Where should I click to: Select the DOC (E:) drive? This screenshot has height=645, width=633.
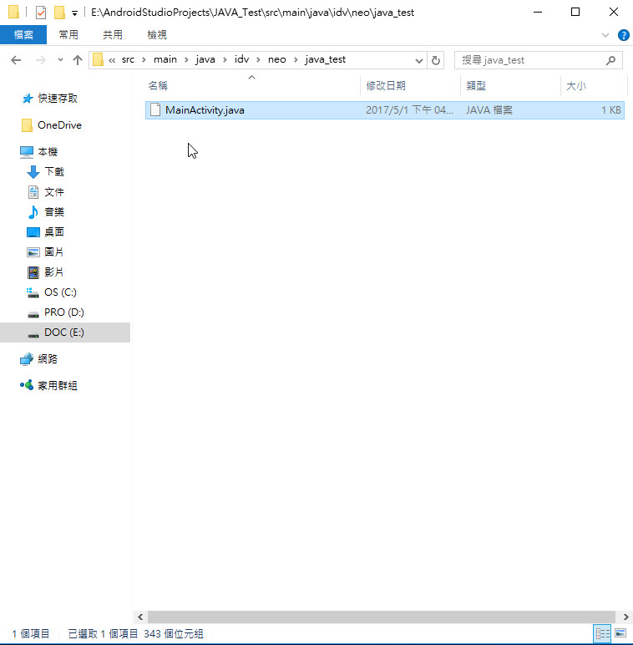coord(65,333)
